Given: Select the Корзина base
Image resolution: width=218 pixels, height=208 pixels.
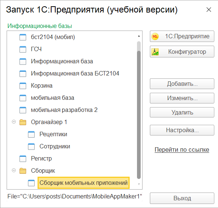Looking at the screenshot, I should pos(42,86).
